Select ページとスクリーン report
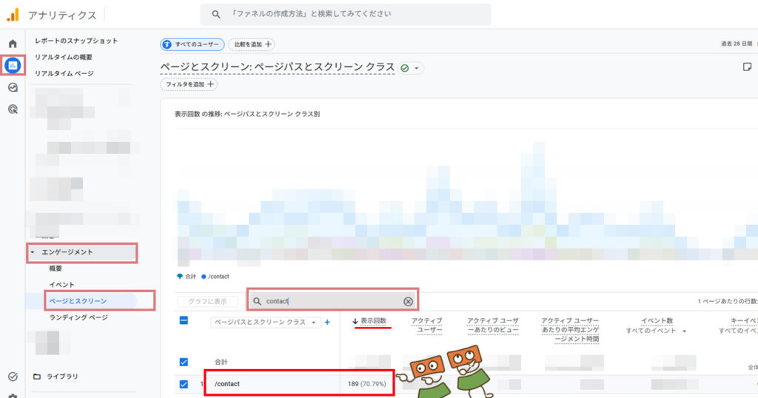The width and height of the screenshot is (758, 398). tap(78, 301)
